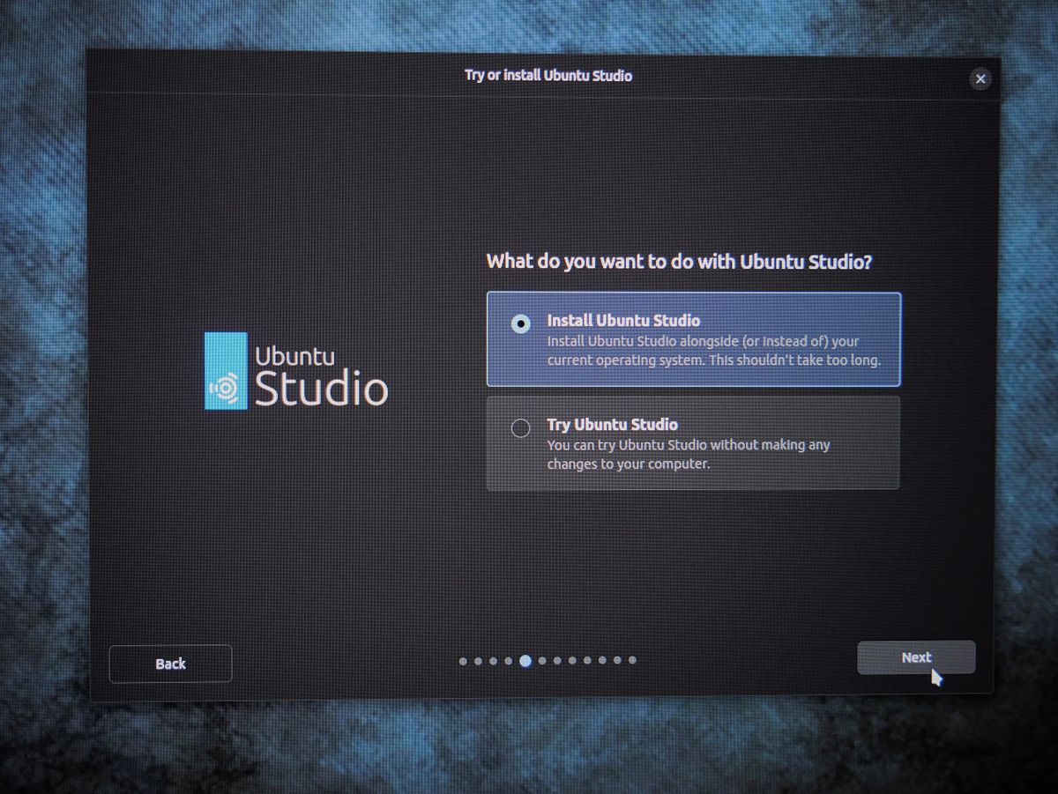Select the Install Ubuntu Studio radio button
Image resolution: width=1058 pixels, height=794 pixels.
(520, 324)
